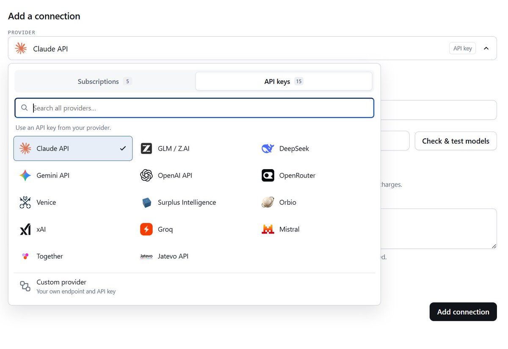Screen dimensions: 508x349
Task: Focus the Search all providers field
Action: pos(194,108)
